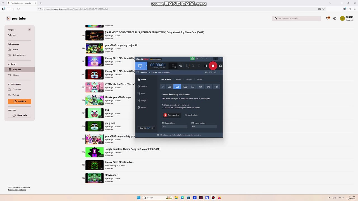Switch to the Audios tab in Bandicam
Screen dimensions: 358x201
(x=199, y=79)
